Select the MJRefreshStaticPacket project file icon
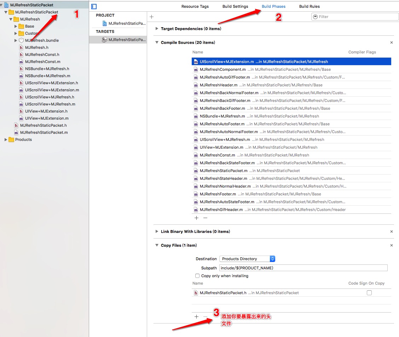 pos(105,23)
